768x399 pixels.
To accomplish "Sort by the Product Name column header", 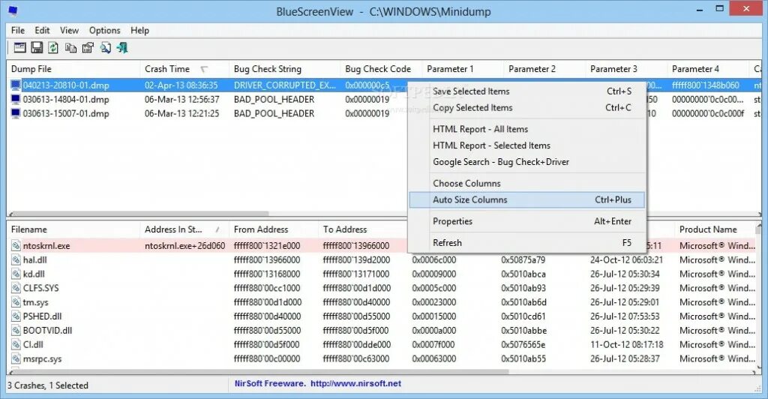I will click(x=715, y=229).
